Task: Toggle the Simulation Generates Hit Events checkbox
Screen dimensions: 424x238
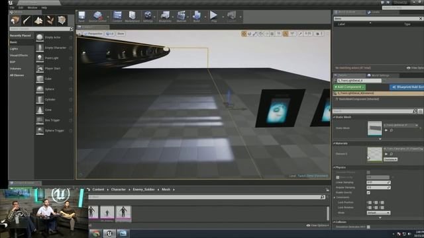Action: pos(368,227)
